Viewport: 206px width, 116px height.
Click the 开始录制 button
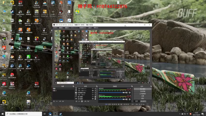143,91
